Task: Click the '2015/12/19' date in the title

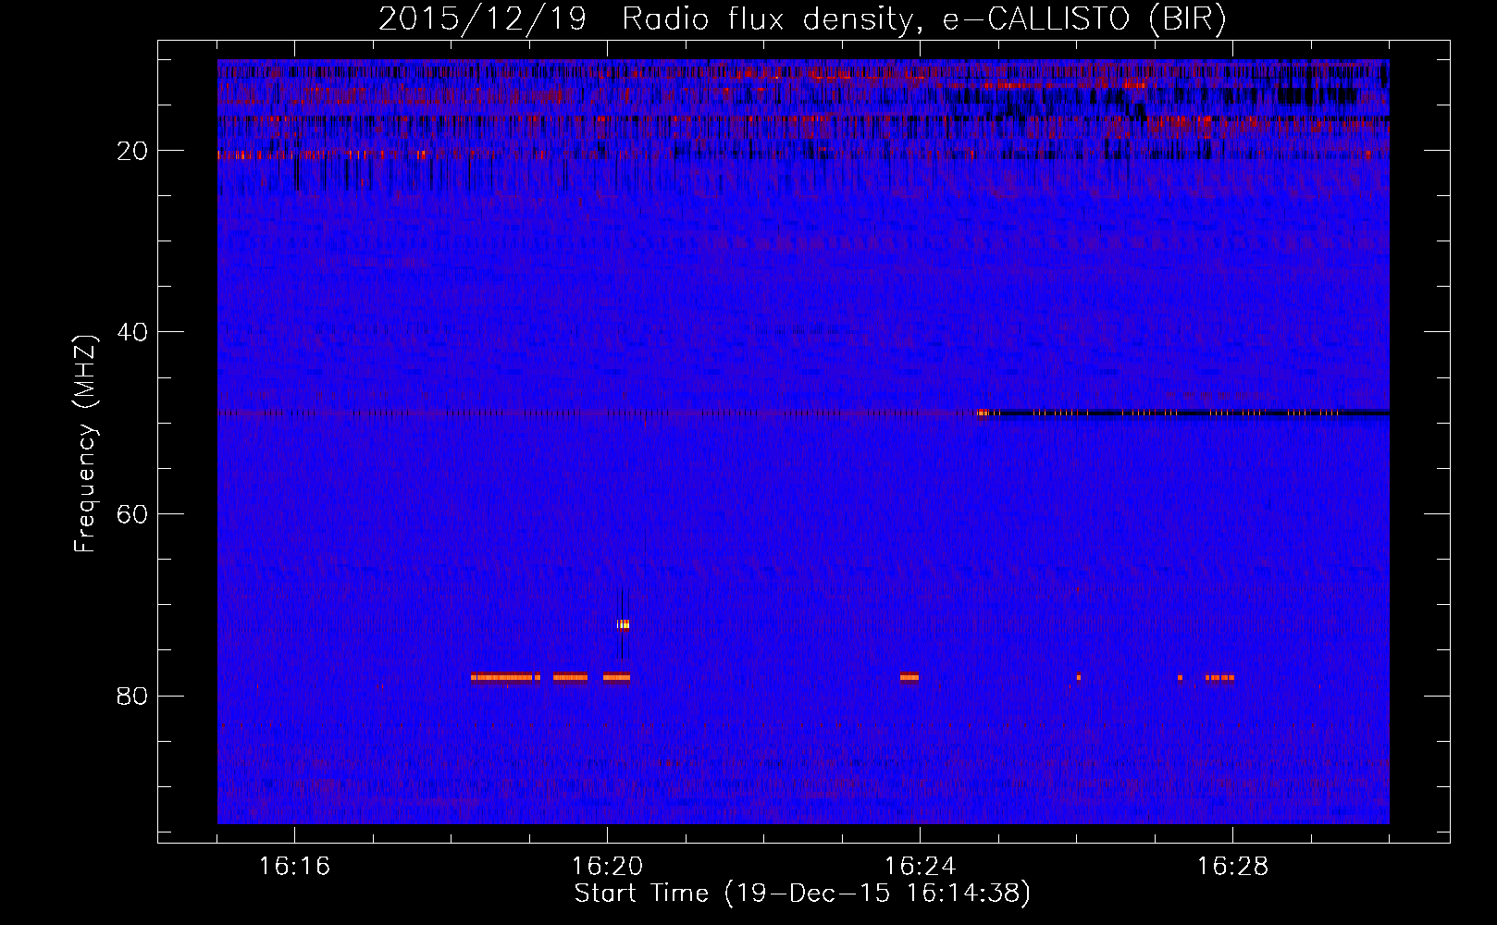Action: point(482,18)
